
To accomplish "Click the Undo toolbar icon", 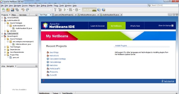I will (x=23, y=10).
